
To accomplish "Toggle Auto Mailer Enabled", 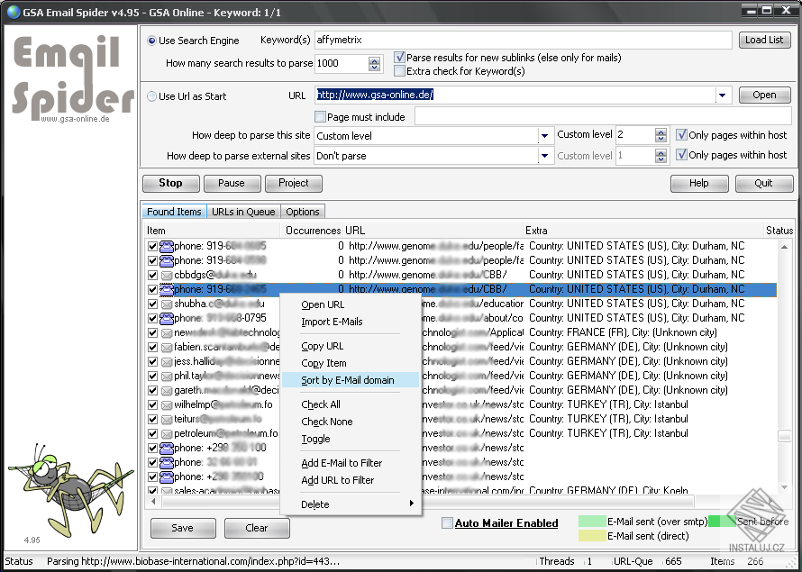I will click(x=445, y=522).
